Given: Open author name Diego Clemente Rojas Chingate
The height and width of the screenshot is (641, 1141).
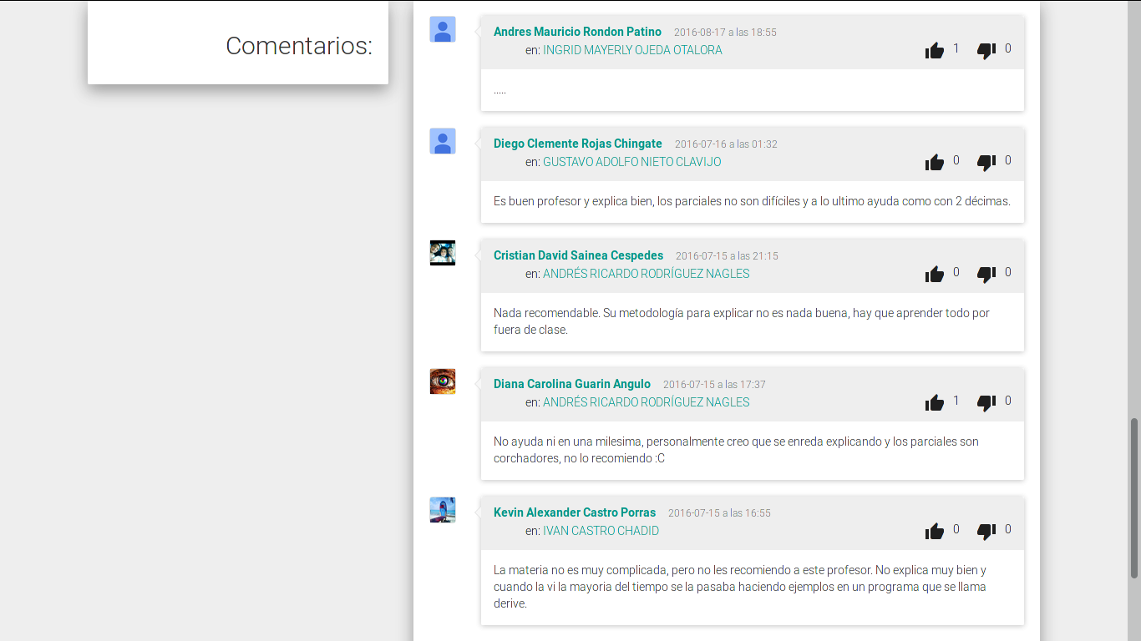Looking at the screenshot, I should pyautogui.click(x=578, y=144).
